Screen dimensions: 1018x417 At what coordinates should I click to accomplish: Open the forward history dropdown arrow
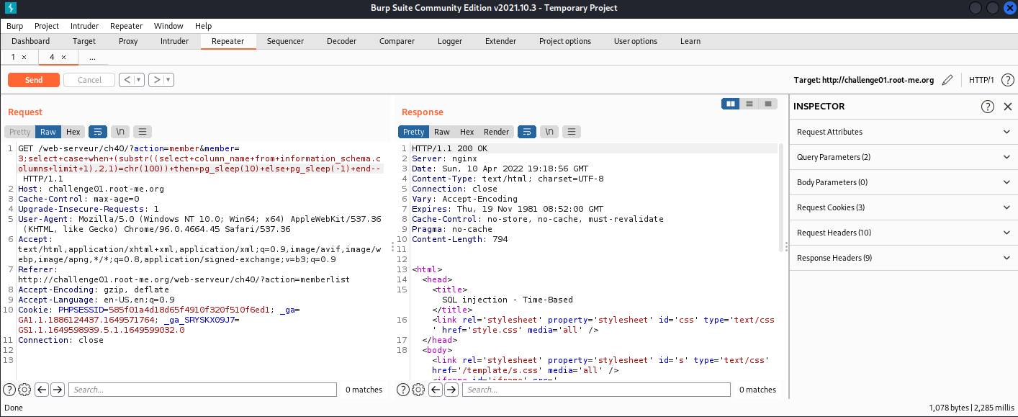[169, 80]
